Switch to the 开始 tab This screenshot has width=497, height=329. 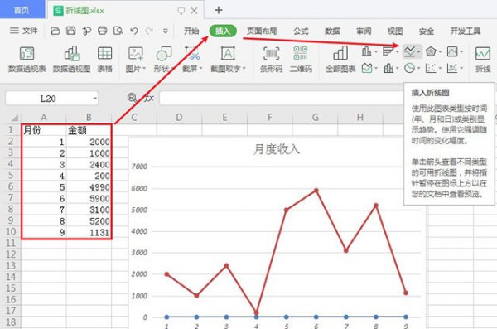(x=191, y=31)
